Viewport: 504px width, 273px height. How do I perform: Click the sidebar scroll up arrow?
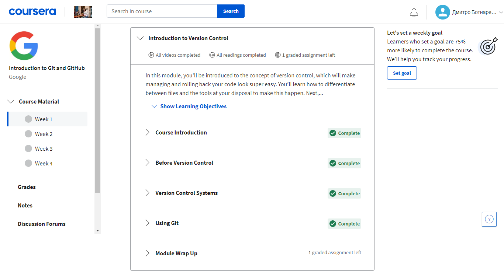[97, 26]
